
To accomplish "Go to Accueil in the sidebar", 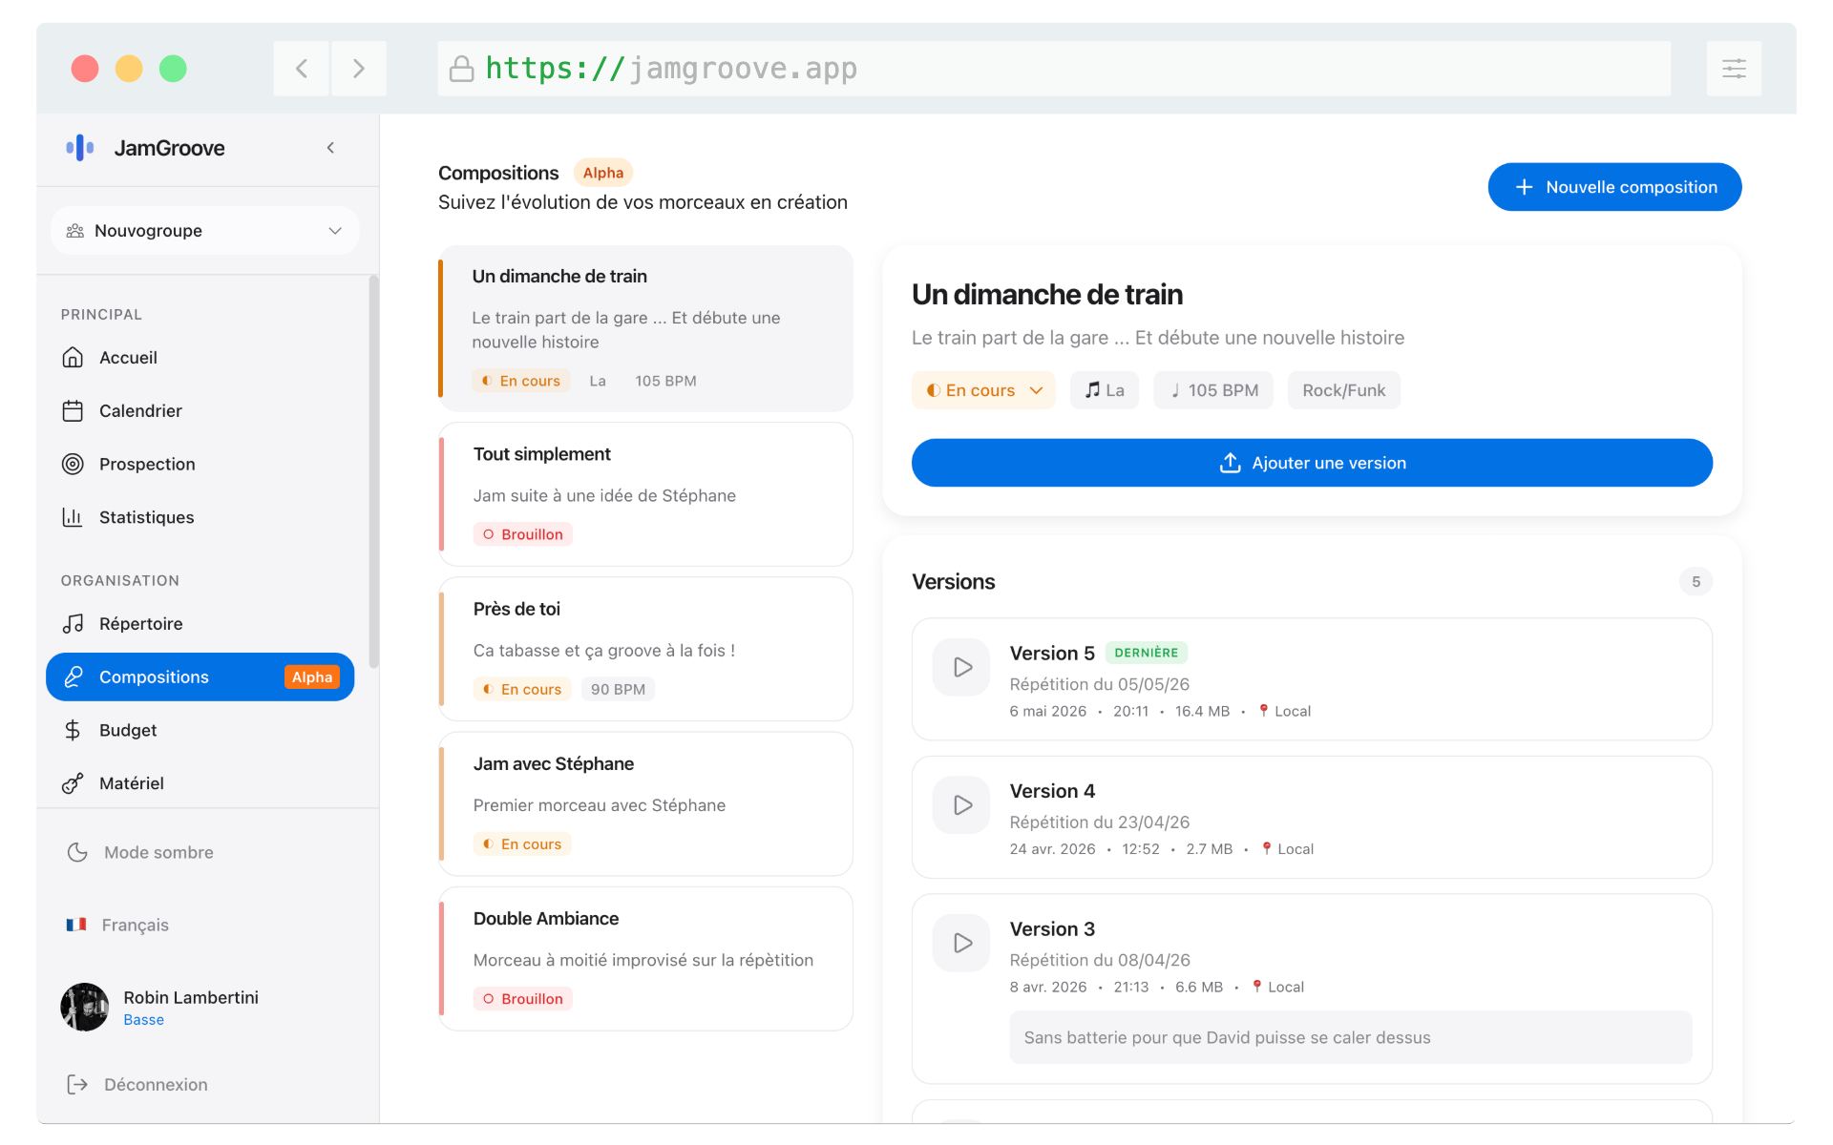I will click(x=200, y=358).
